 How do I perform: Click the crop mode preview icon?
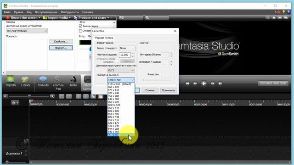pyautogui.click(x=268, y=17)
